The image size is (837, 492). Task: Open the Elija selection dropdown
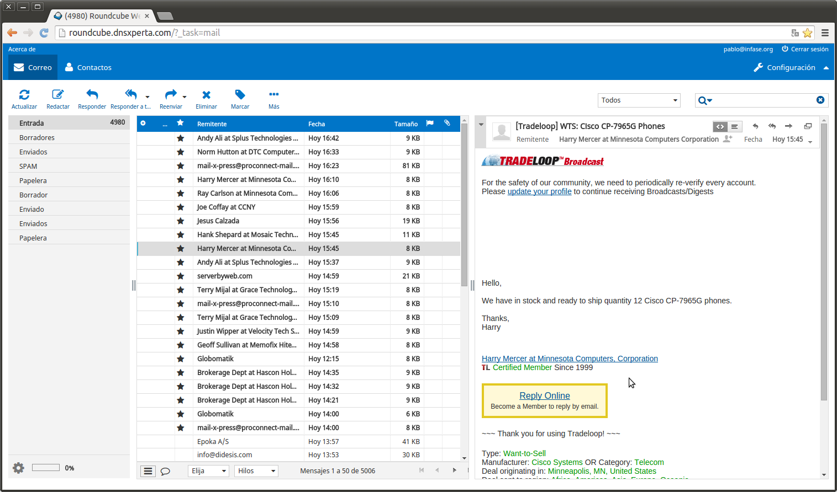pos(209,471)
